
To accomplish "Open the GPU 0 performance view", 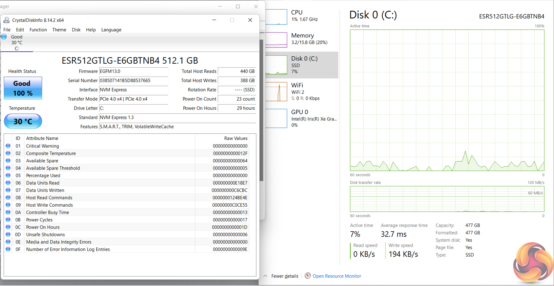I will pyautogui.click(x=300, y=118).
